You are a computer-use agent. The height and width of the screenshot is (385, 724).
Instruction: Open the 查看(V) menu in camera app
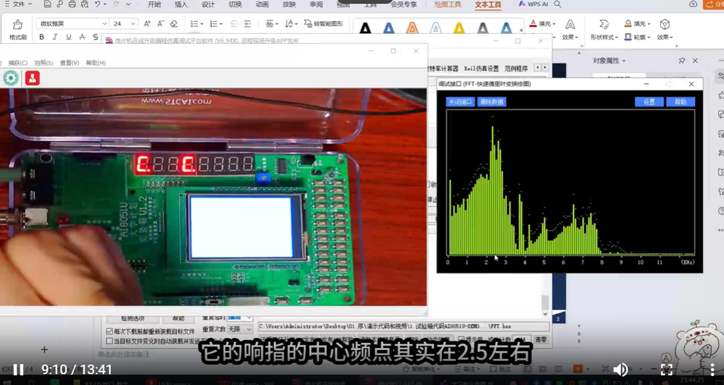click(69, 62)
